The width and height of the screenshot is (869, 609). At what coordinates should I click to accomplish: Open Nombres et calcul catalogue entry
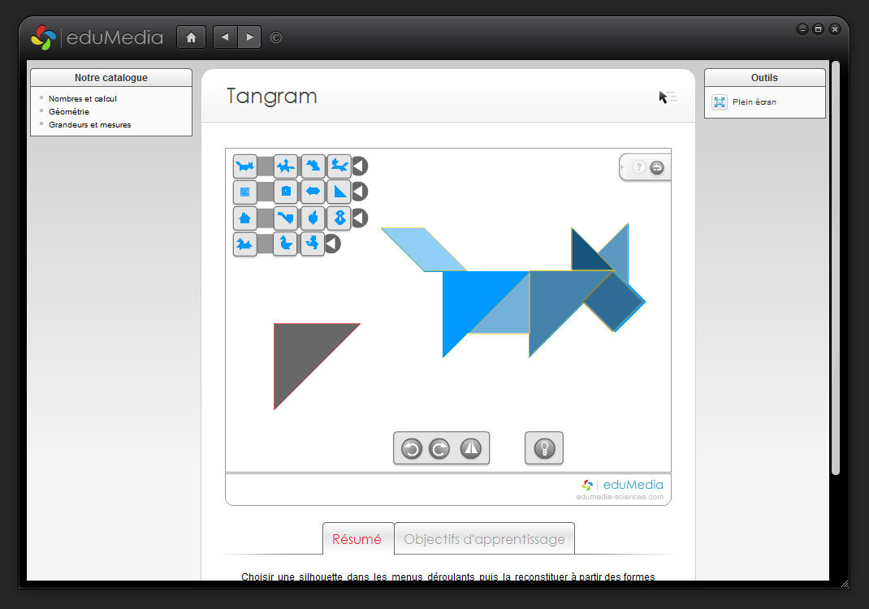tap(83, 99)
